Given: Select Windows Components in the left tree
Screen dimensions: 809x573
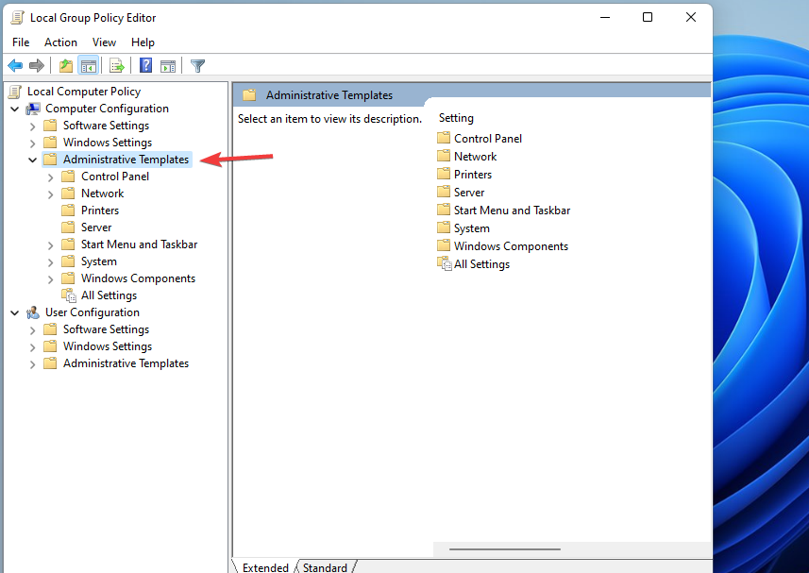Looking at the screenshot, I should pyautogui.click(x=138, y=278).
